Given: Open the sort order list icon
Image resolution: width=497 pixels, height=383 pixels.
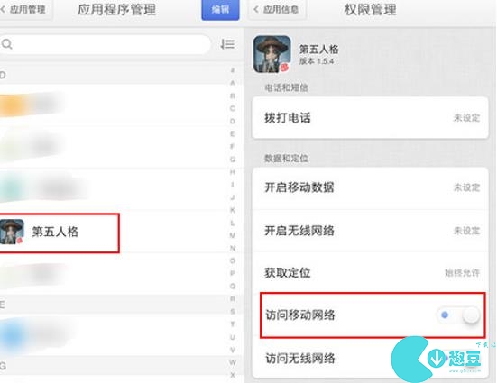Looking at the screenshot, I should point(227,44).
